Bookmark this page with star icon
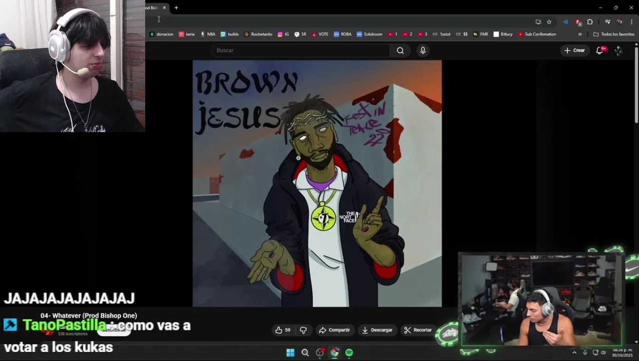The image size is (639, 361). click(549, 22)
